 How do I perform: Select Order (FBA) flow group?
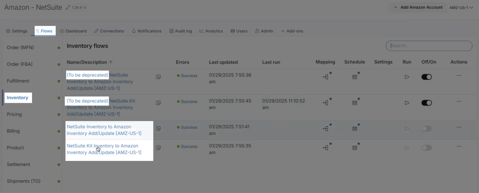20,64
